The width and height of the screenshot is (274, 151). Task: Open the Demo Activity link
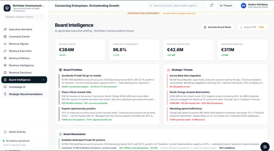[24, 132]
